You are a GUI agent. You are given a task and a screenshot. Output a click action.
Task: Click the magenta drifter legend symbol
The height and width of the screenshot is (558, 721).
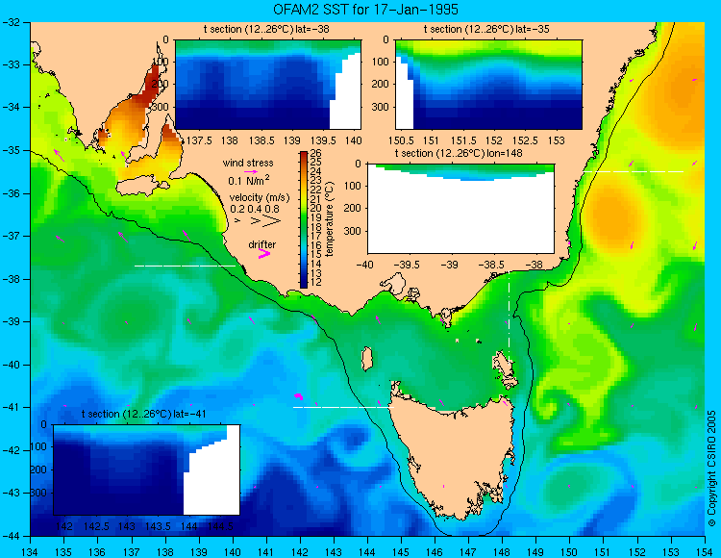coord(264,253)
